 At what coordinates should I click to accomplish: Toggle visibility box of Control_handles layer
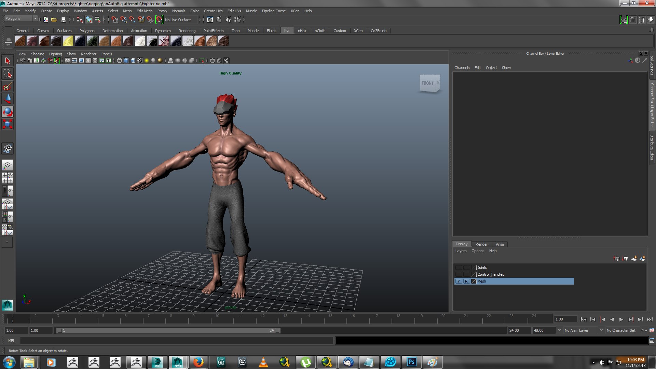[459, 274]
